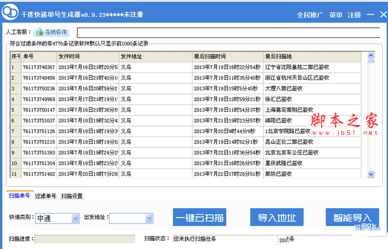388x249 pixels.
Task: Select tracking number 761173751304
Action: 39,163
